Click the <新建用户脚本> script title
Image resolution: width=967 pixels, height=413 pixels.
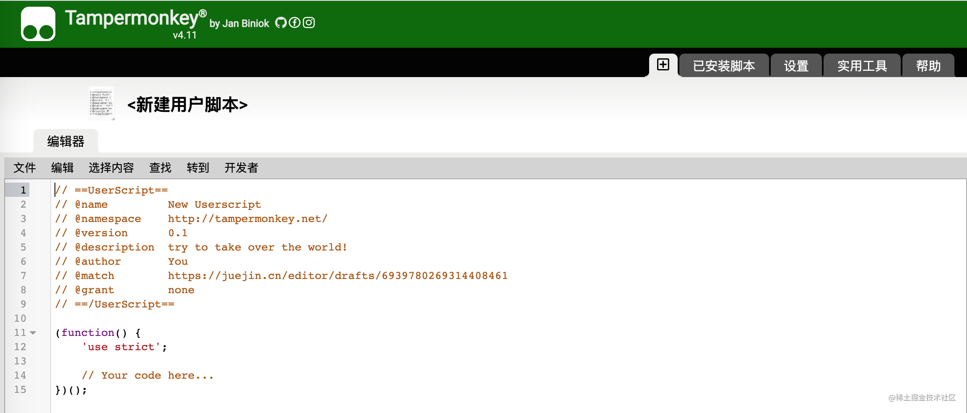point(187,105)
